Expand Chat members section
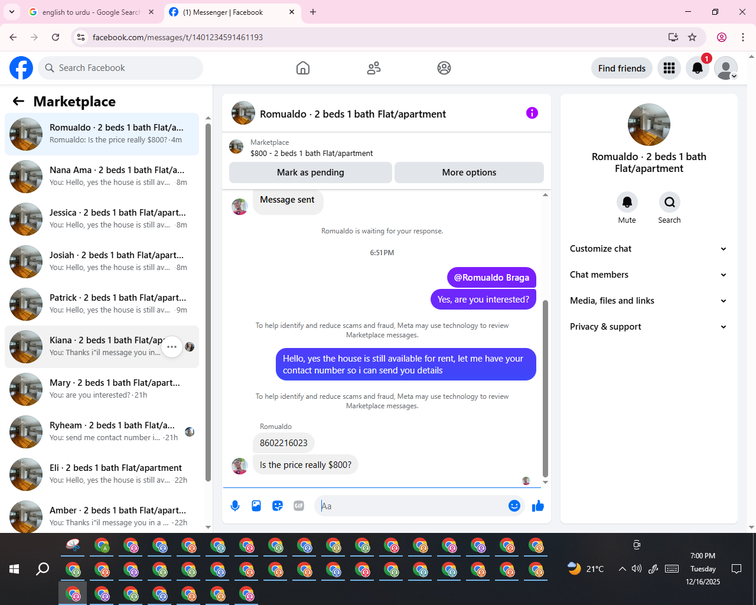Viewport: 756px width, 605px height. click(649, 275)
